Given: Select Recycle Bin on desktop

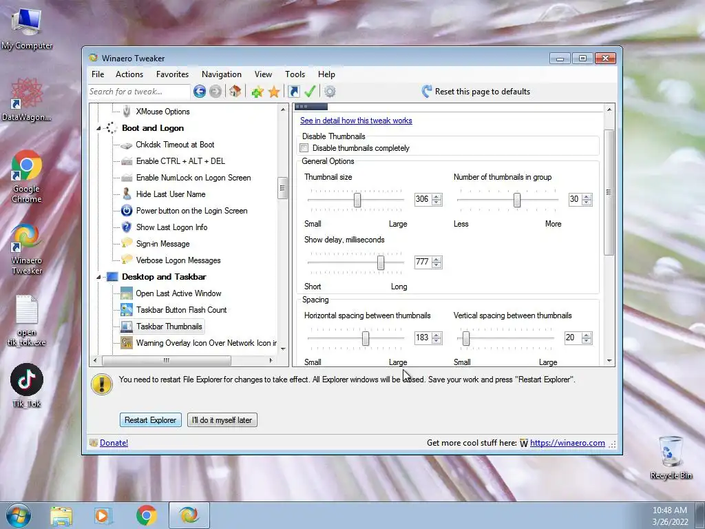Looking at the screenshot, I should [671, 457].
